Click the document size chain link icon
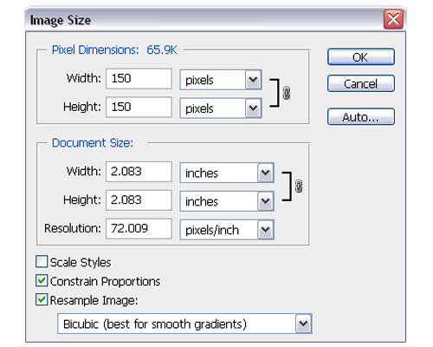 [299, 186]
